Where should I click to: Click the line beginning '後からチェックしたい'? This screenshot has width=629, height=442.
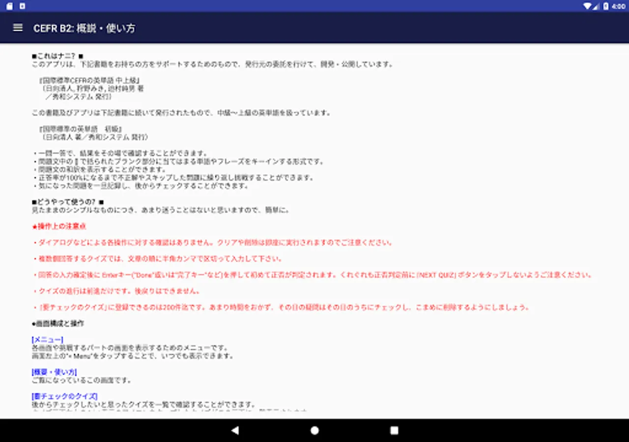point(144,405)
